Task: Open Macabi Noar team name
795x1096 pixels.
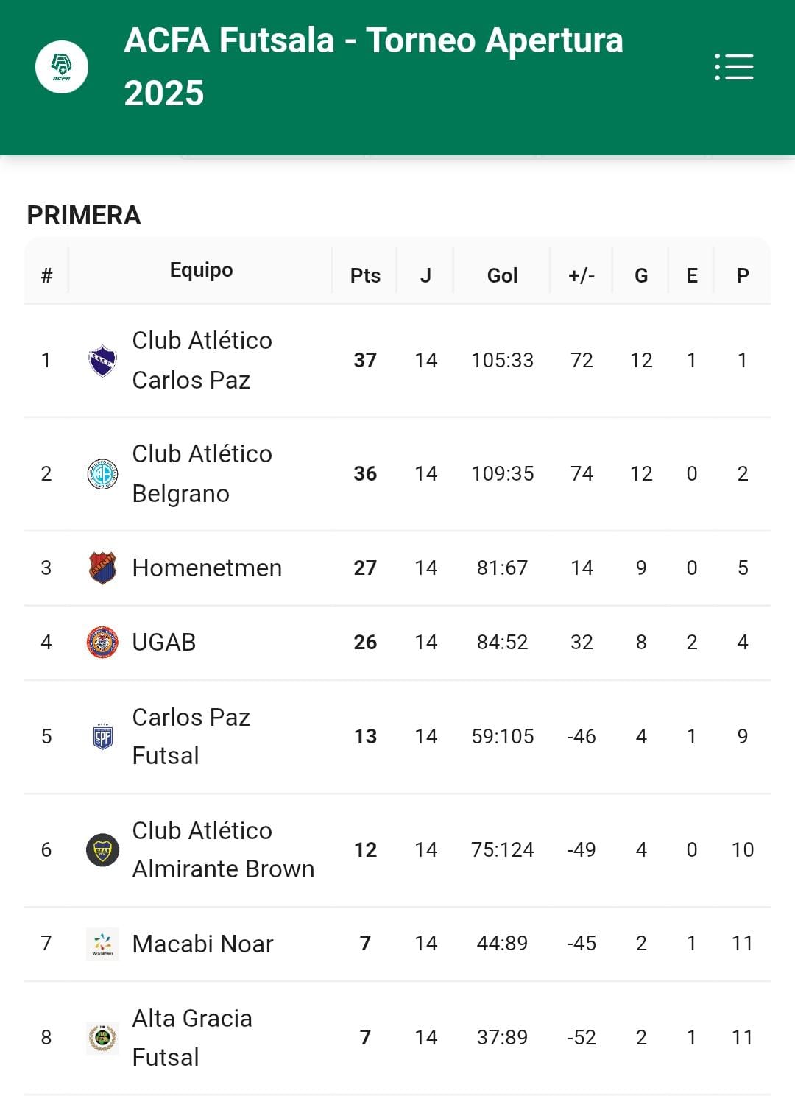Action: click(202, 944)
